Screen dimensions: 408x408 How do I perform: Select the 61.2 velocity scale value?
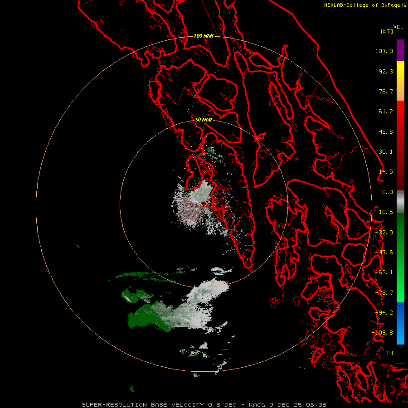386,112
